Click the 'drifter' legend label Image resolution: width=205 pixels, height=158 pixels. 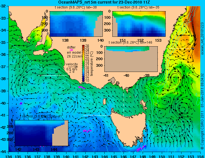tap(71, 47)
